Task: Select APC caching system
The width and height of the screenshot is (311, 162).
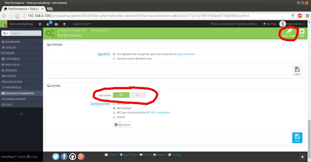Action: (114, 113)
